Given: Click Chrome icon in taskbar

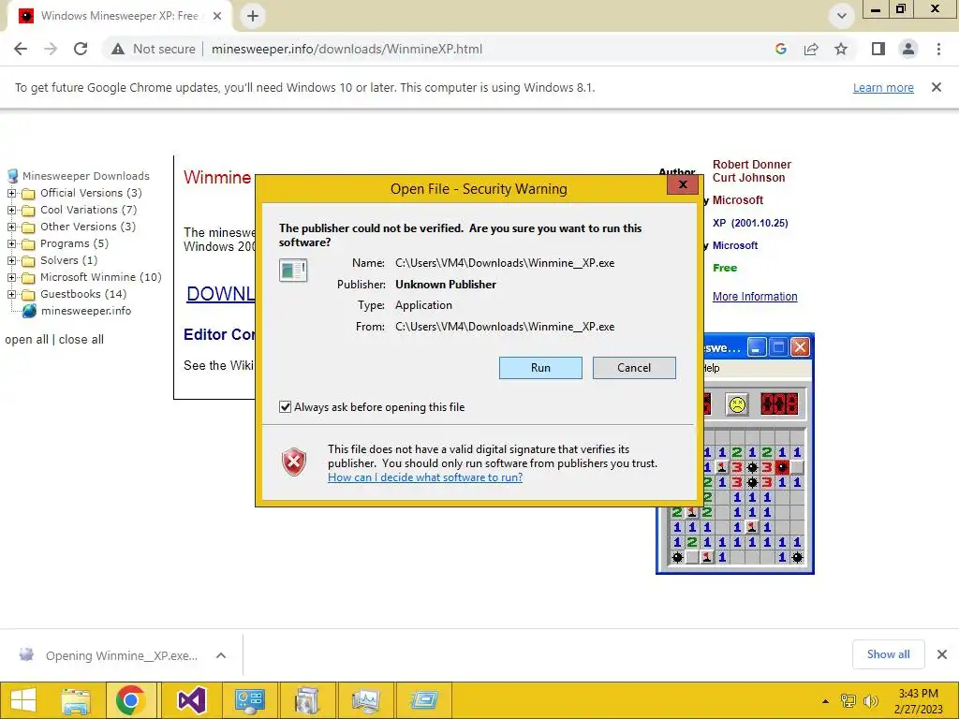Looking at the screenshot, I should (130, 700).
